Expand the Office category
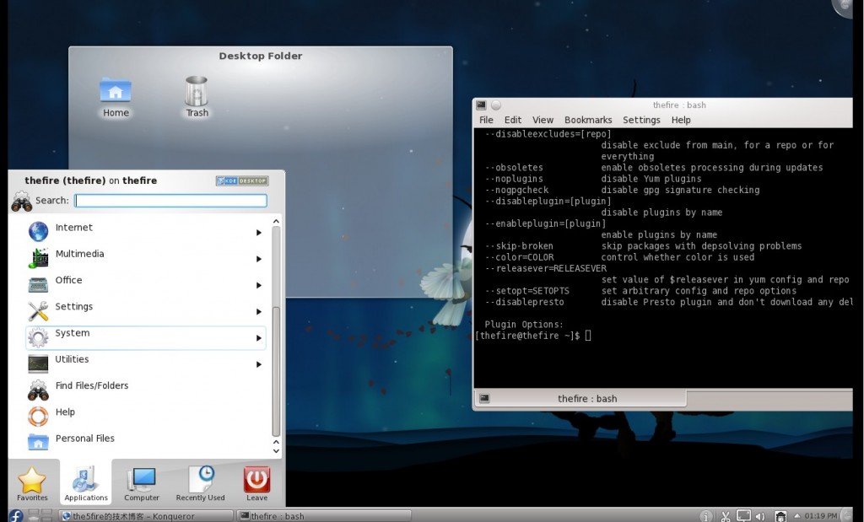The height and width of the screenshot is (522, 864). click(x=258, y=285)
